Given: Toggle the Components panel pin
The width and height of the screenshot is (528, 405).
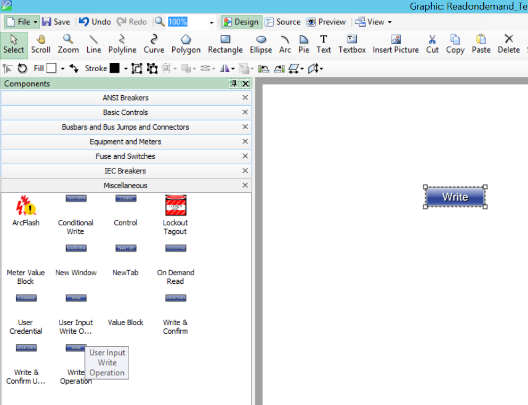Looking at the screenshot, I should [x=234, y=83].
